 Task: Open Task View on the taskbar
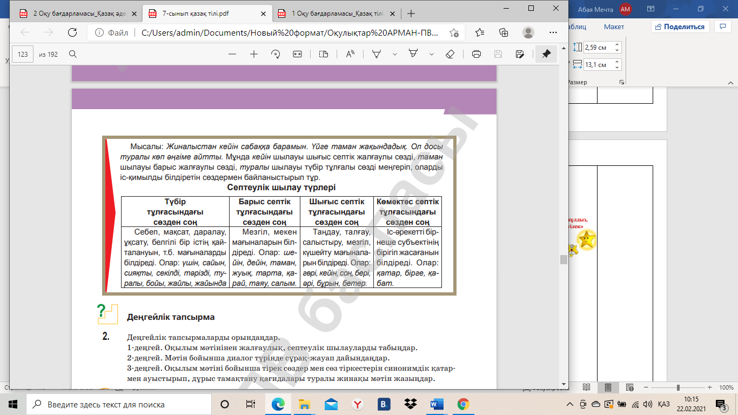pos(250,404)
